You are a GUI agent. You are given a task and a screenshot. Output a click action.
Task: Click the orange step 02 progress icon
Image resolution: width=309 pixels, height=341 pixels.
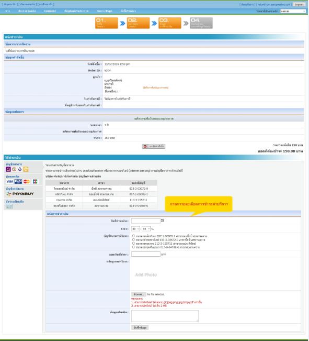138,23
